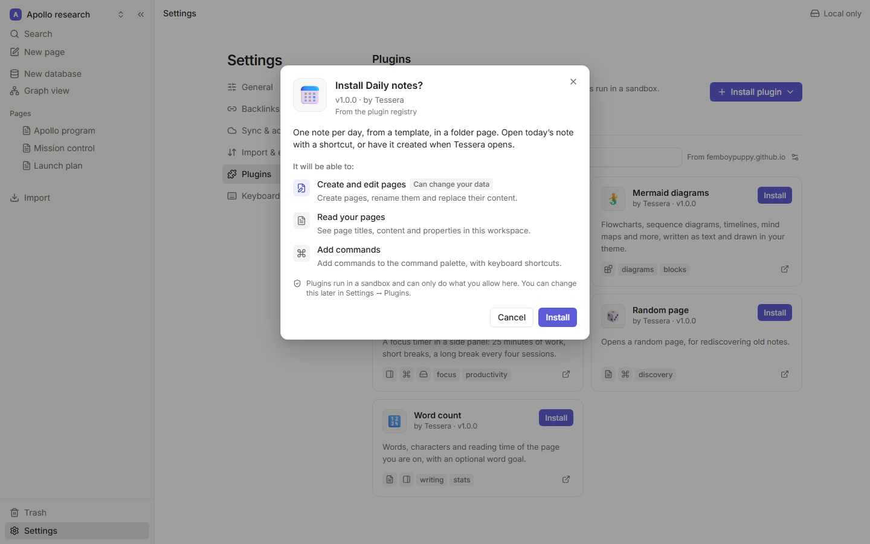Open Trash in the sidebar
This screenshot has height=544, width=870.
tap(77, 513)
